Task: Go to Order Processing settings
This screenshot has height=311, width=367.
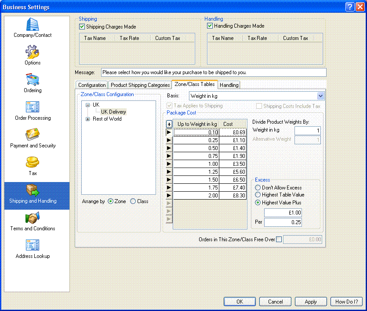Action: 33,108
